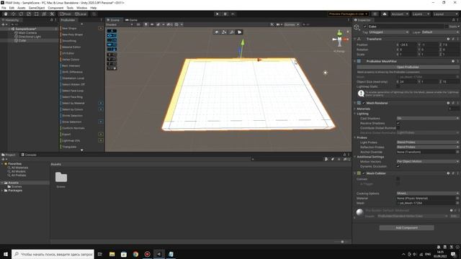461x259 pixels.
Task: Select the Move tool in Unity toolbar
Action: pos(13,14)
